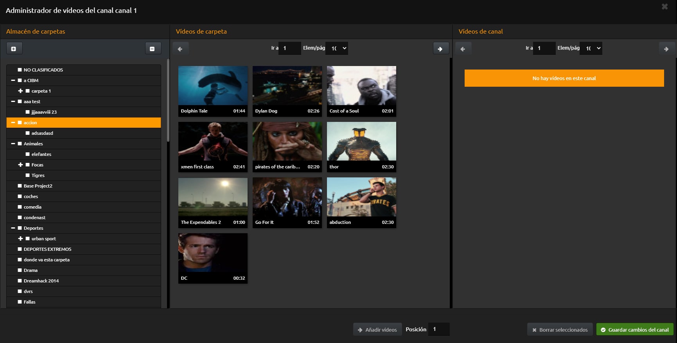
Task: Check the carpeta 1 checkbox
Action: pyautogui.click(x=27, y=91)
